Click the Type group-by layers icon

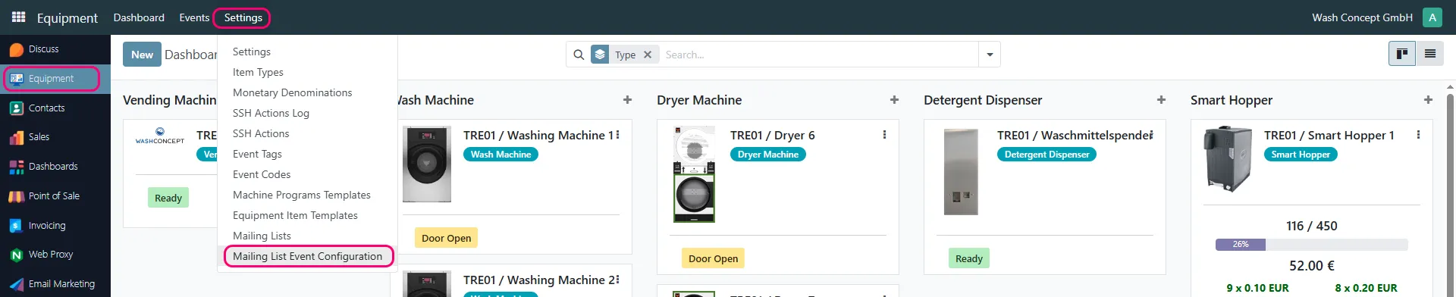pyautogui.click(x=600, y=55)
